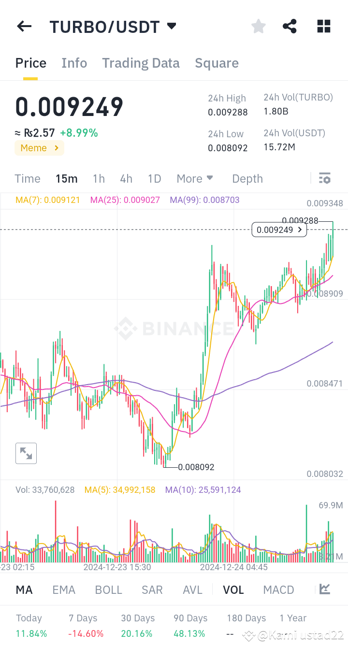The height and width of the screenshot is (646, 348).
Task: Switch volume display by toggling VOL
Action: [233, 589]
